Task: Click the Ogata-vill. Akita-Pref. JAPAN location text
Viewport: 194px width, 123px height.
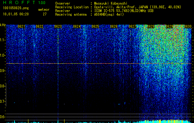Action: pos(138,7)
